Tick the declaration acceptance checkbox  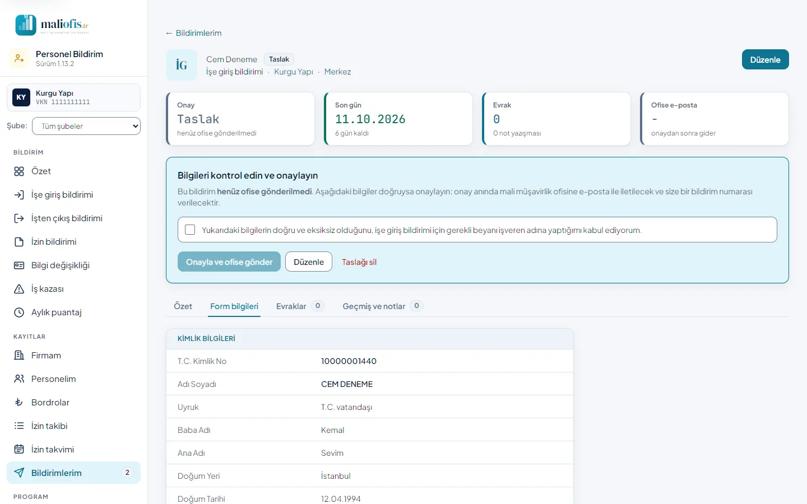click(190, 230)
